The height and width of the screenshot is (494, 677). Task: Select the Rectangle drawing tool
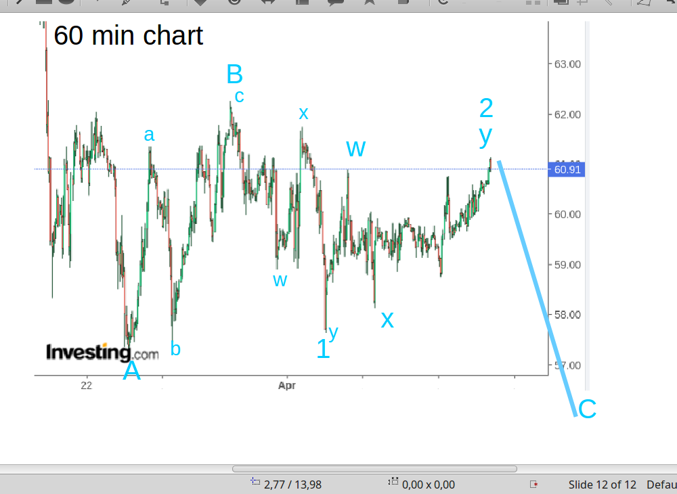(x=44, y=2)
